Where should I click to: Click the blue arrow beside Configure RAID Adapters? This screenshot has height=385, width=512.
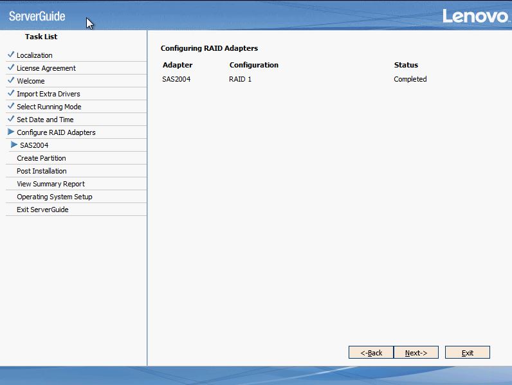[x=11, y=132]
